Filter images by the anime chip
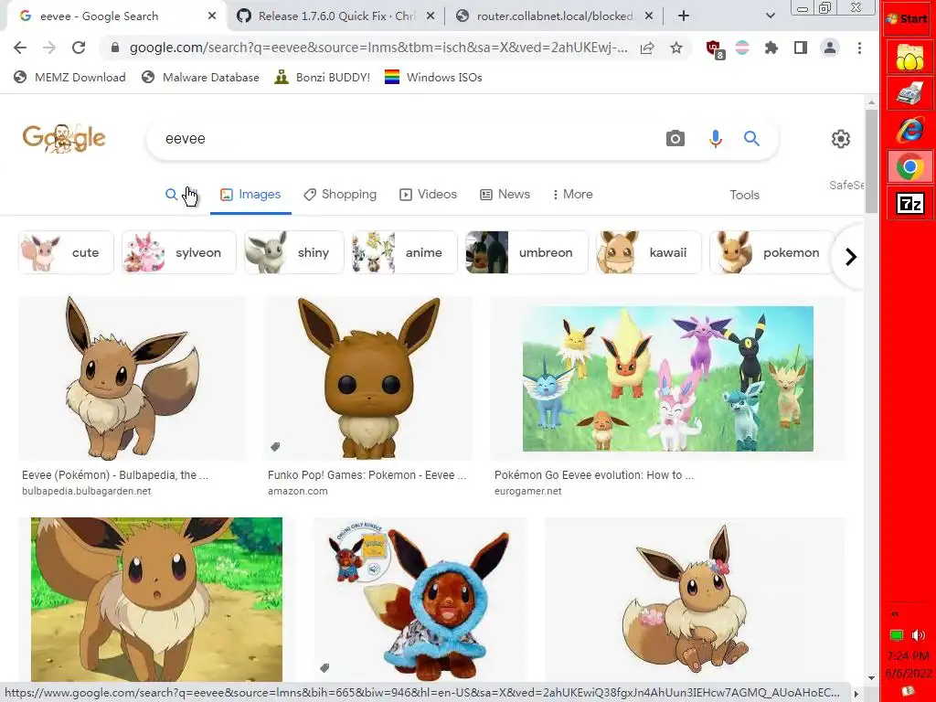 click(405, 252)
